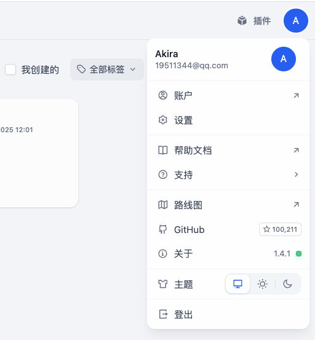Click the question mark support icon

point(162,175)
